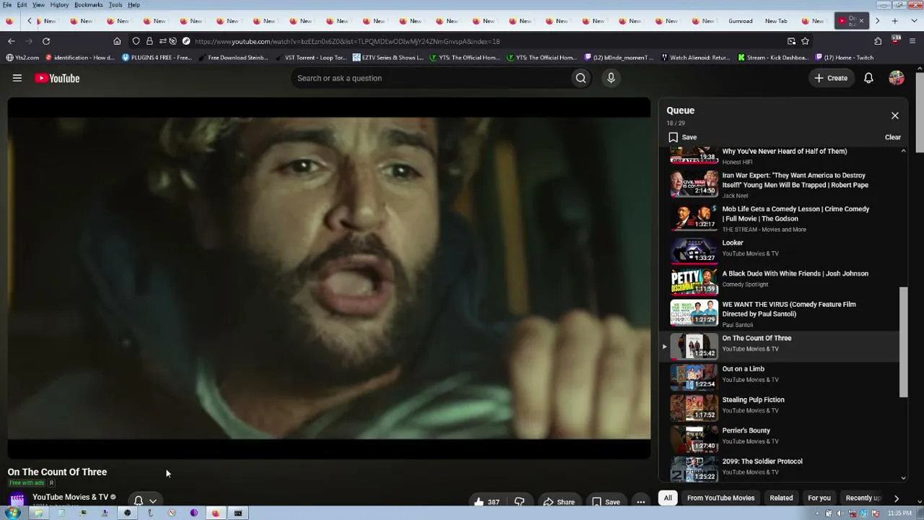
Task: Open the Tools menu
Action: [115, 5]
